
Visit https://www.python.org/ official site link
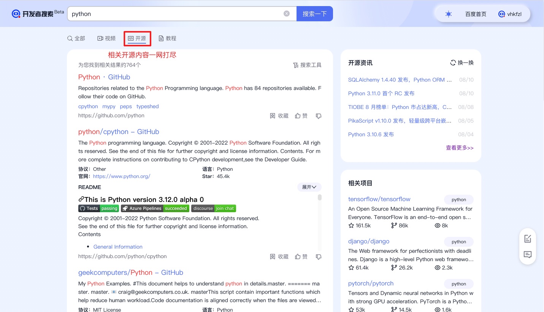pyautogui.click(x=122, y=176)
